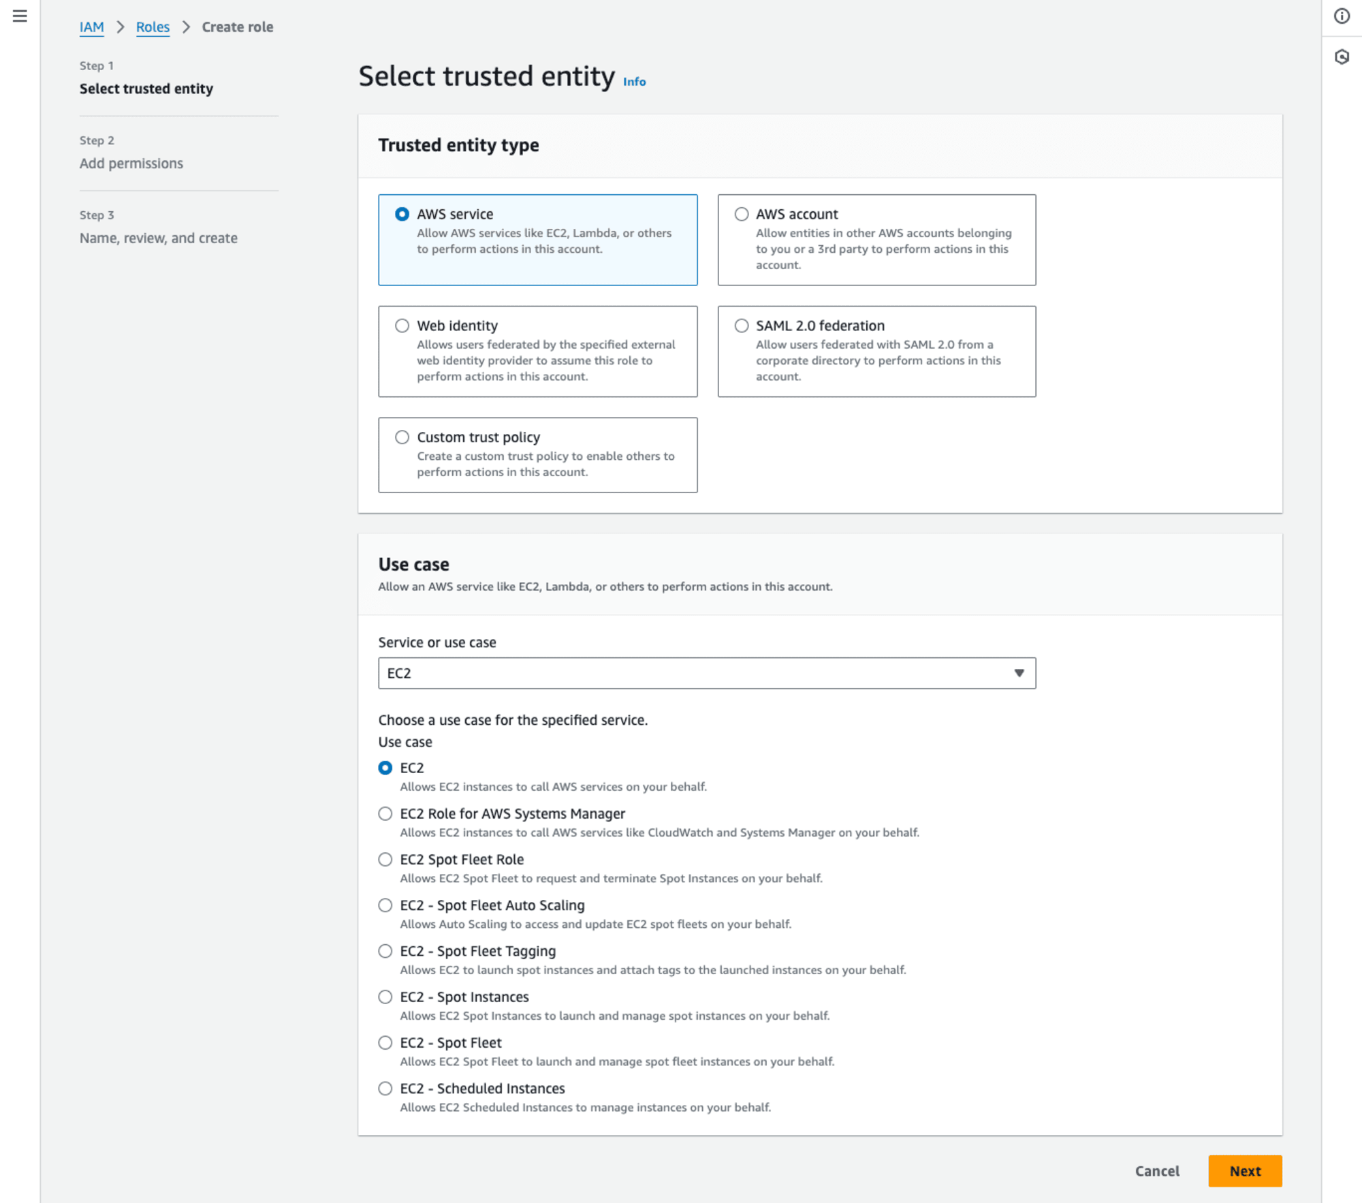Select the AWS service radio option

402,214
